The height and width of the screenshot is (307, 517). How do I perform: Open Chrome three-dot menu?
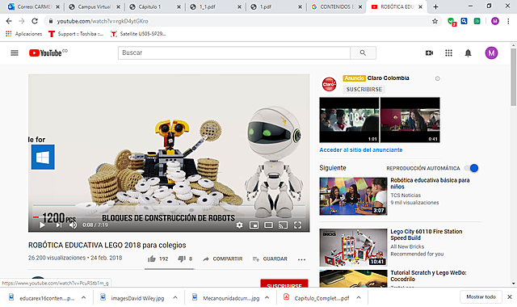(x=508, y=21)
